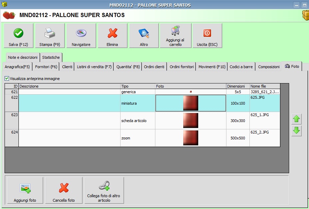This screenshot has width=309, height=209.
Task: Click the 5x5 dimensions cell
Action: 238,92
